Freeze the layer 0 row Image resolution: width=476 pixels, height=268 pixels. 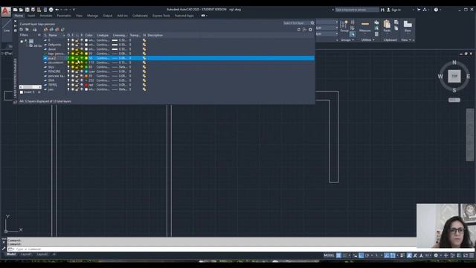(x=73, y=40)
